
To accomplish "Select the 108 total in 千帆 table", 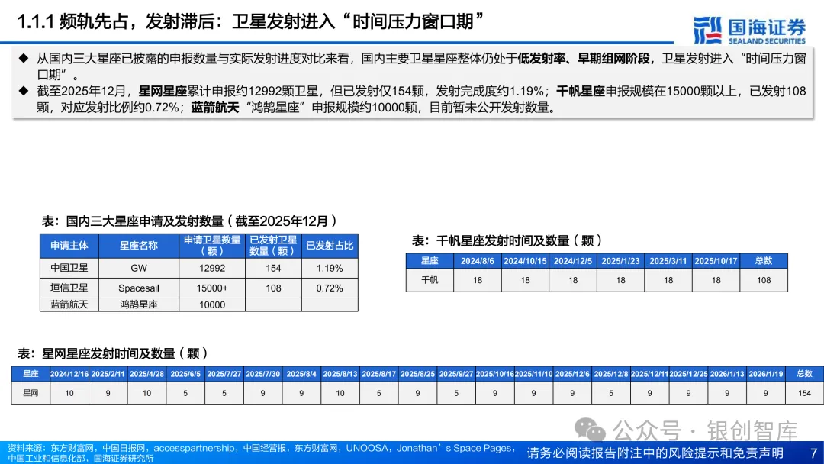I will coord(764,280).
